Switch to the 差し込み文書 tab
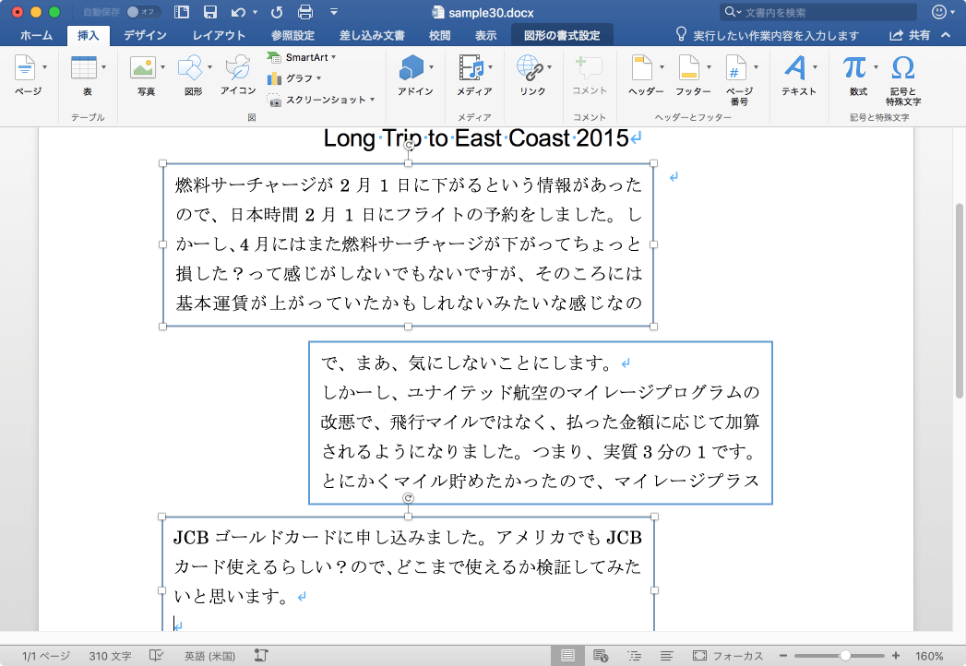966x666 pixels. [x=372, y=36]
